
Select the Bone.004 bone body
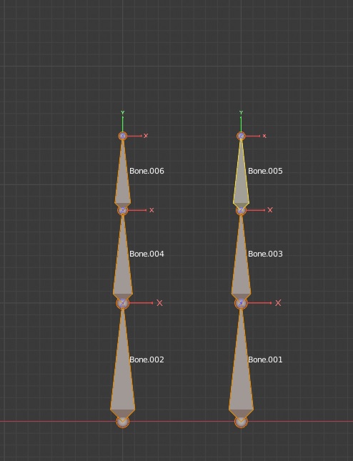click(123, 257)
